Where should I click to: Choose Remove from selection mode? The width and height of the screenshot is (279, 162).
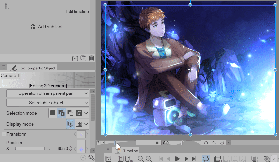click(70, 113)
